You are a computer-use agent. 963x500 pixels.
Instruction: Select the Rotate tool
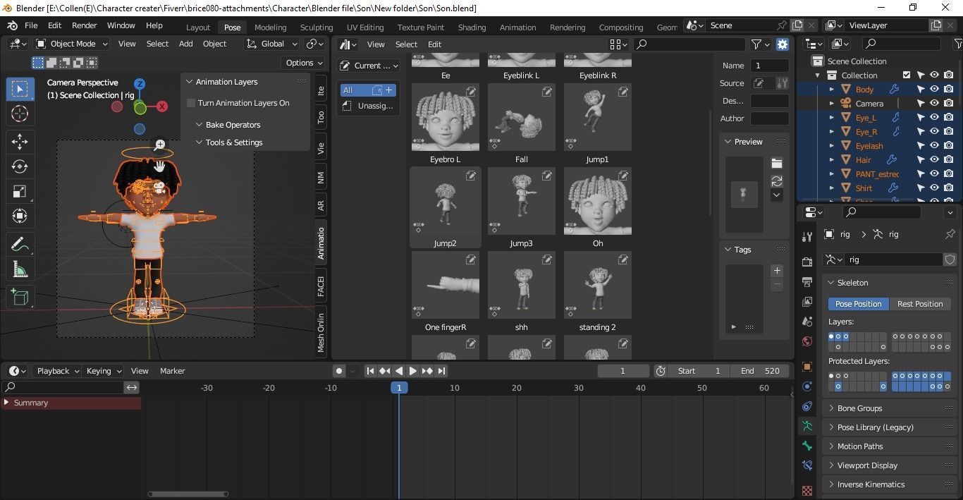[20, 166]
